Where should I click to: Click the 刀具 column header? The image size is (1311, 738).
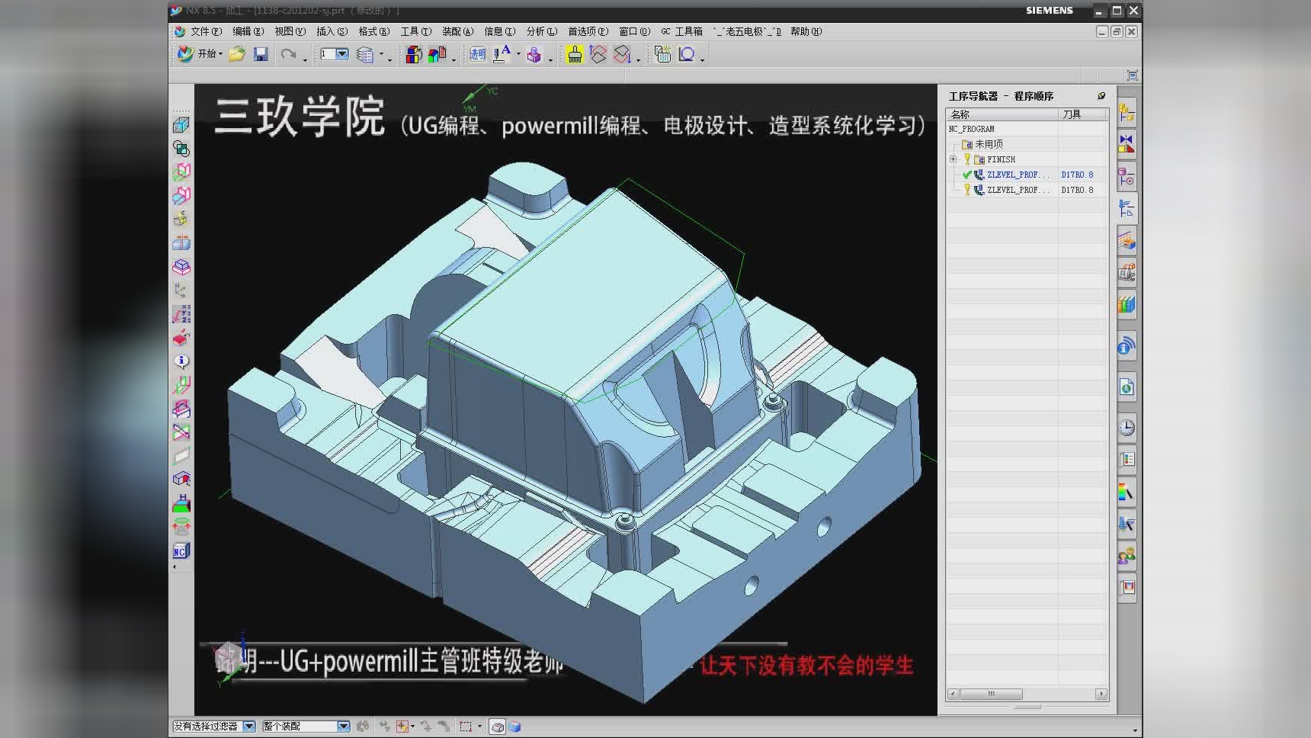point(1084,114)
